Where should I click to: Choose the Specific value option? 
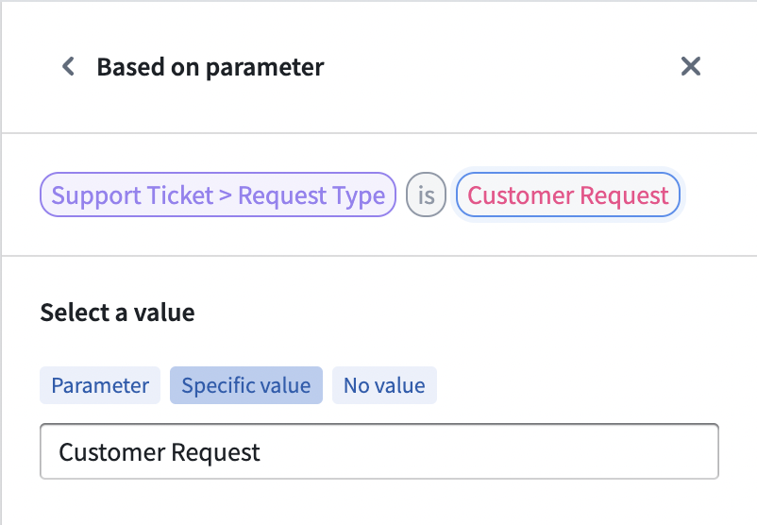coord(246,385)
